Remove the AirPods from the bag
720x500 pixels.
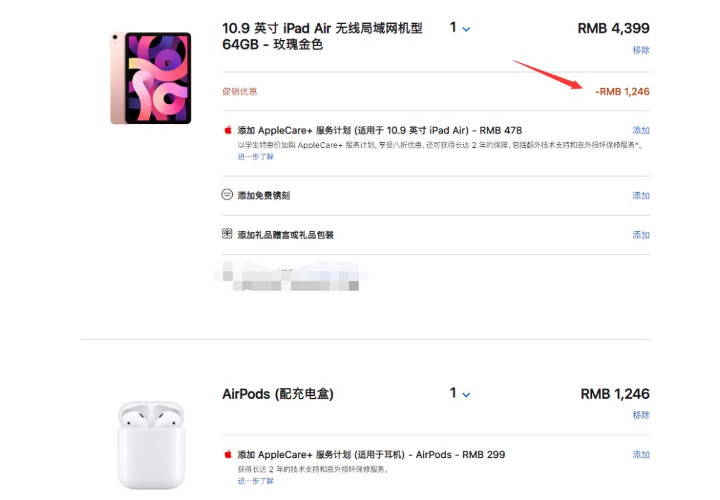click(x=641, y=415)
